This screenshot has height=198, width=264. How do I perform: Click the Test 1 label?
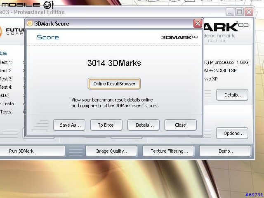tap(6, 62)
